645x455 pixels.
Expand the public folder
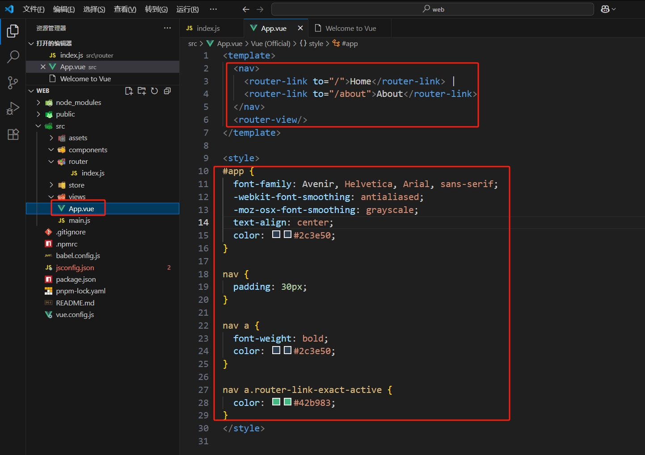pyautogui.click(x=65, y=114)
